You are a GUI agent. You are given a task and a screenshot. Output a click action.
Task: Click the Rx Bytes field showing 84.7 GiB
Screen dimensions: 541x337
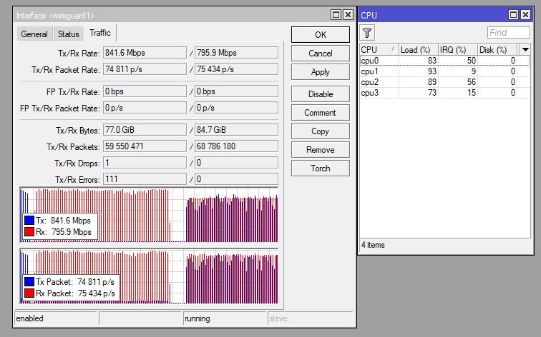[x=236, y=130]
